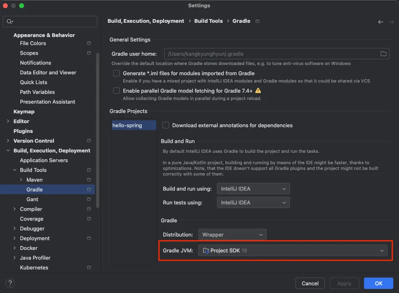
Task: Open the Distribution Wrapper dropdown
Action: [232, 234]
